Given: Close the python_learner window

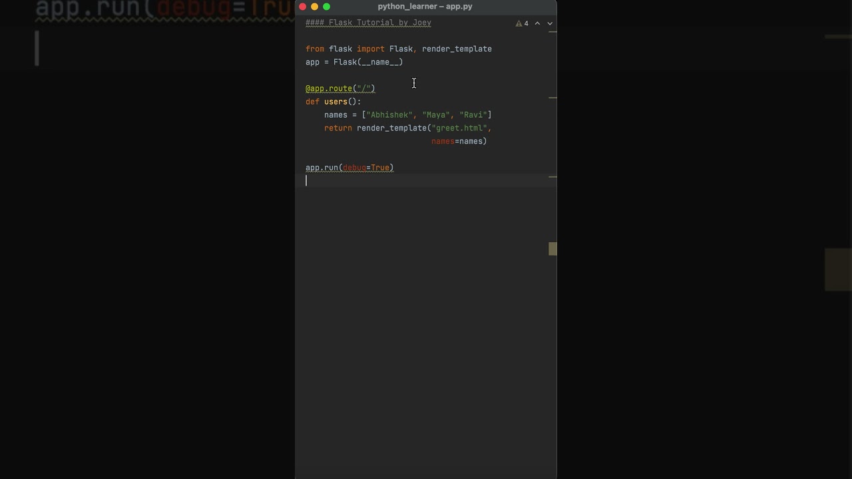Looking at the screenshot, I should point(303,7).
